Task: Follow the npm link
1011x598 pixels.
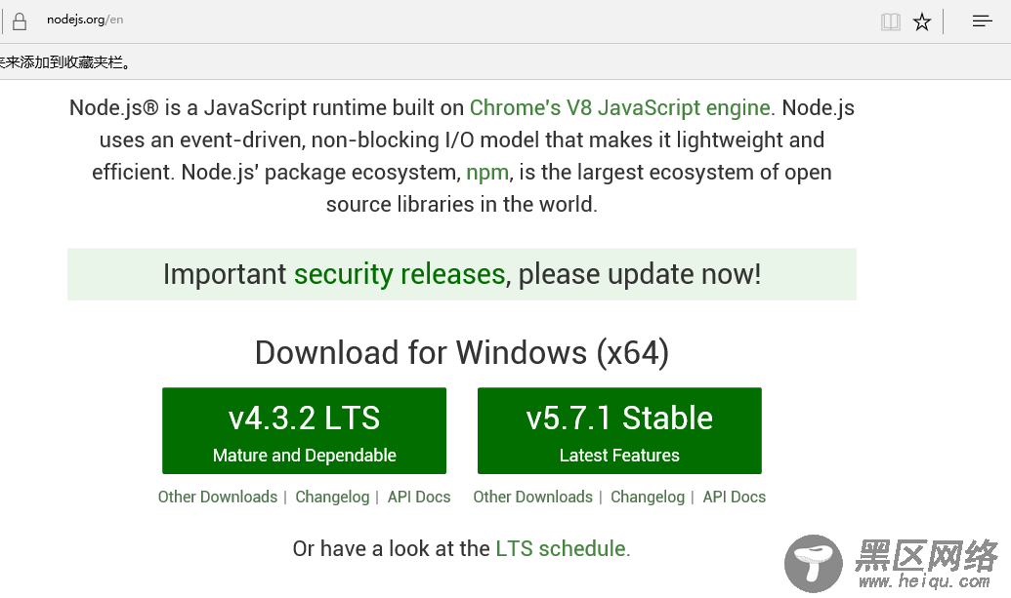Action: tap(487, 173)
